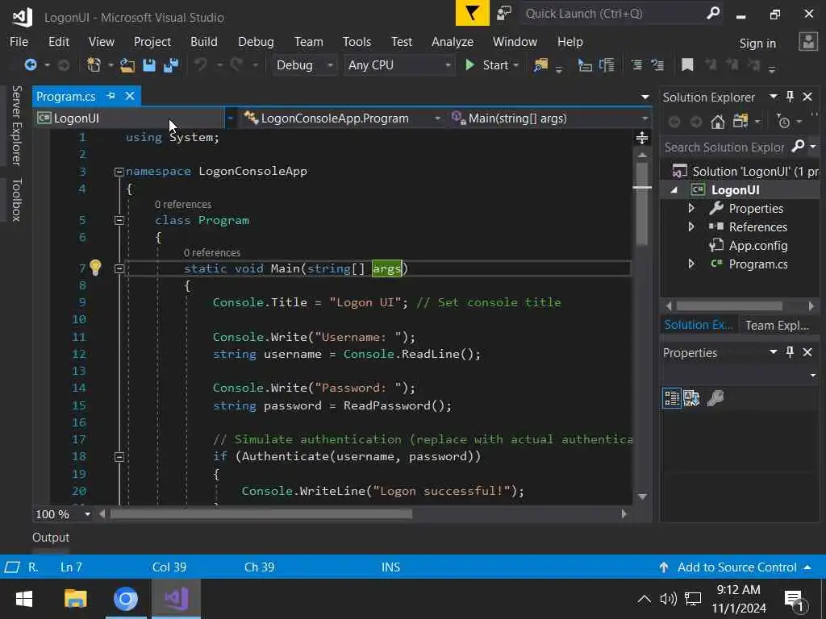This screenshot has width=826, height=619.
Task: Open the Toolbox side tab
Action: click(x=17, y=200)
